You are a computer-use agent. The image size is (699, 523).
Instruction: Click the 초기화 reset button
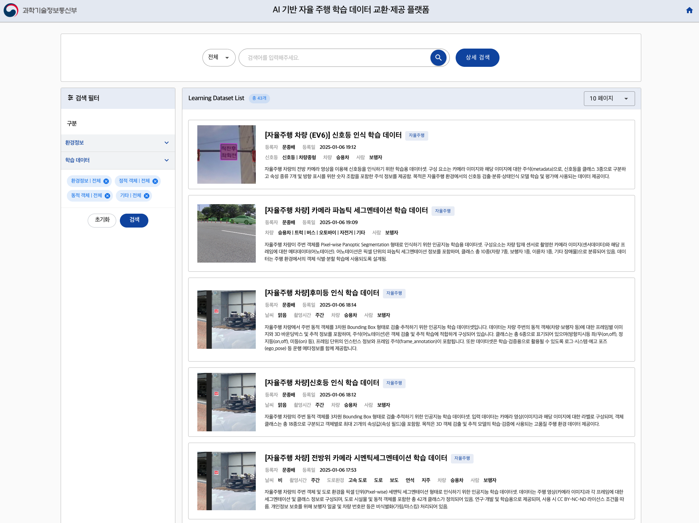tap(102, 220)
